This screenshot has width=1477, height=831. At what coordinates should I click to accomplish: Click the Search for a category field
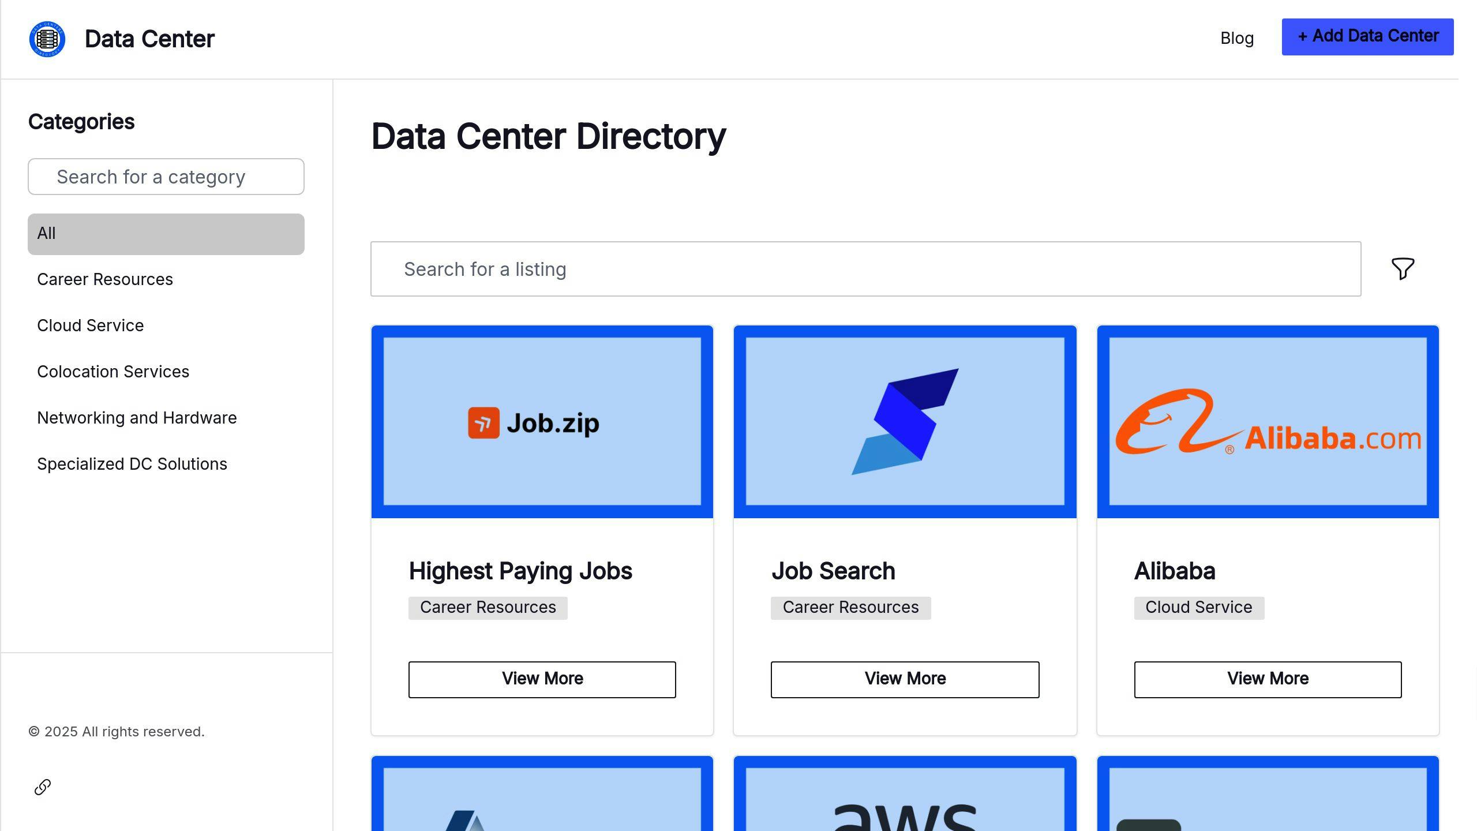click(166, 177)
